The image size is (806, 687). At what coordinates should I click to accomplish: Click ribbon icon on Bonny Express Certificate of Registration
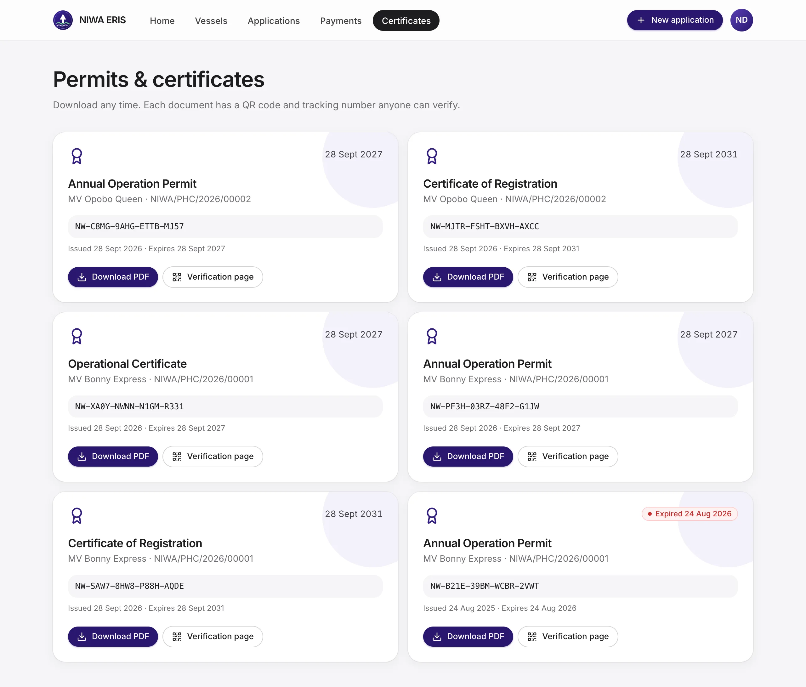coord(77,515)
